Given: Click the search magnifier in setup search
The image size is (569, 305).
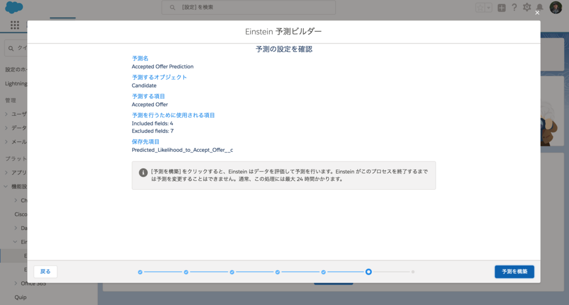Looking at the screenshot, I should point(172,7).
